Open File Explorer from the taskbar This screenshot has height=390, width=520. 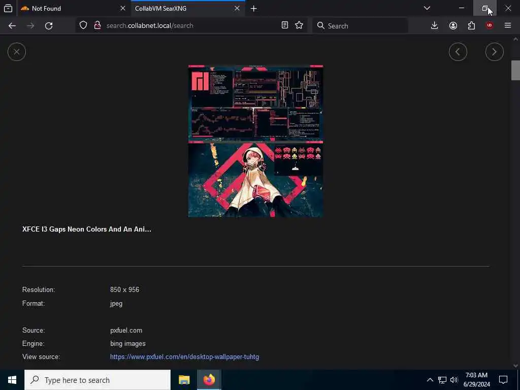[x=184, y=380]
